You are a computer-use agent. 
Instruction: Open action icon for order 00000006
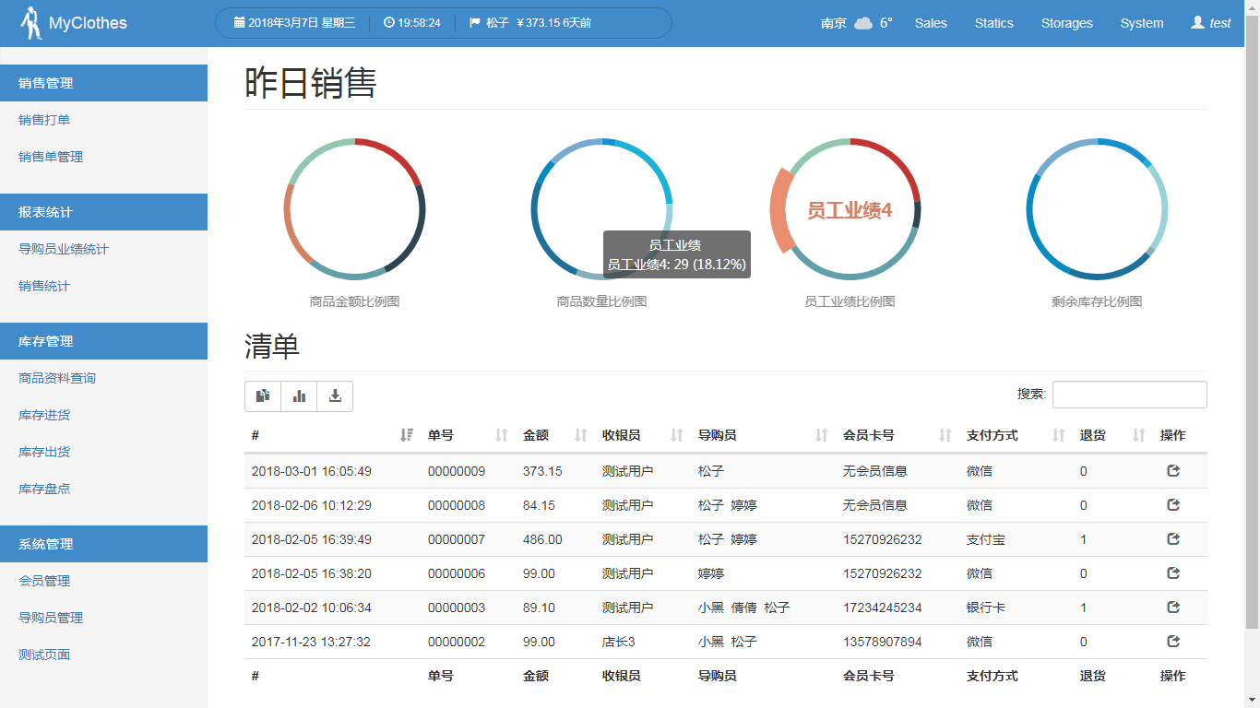pos(1173,573)
